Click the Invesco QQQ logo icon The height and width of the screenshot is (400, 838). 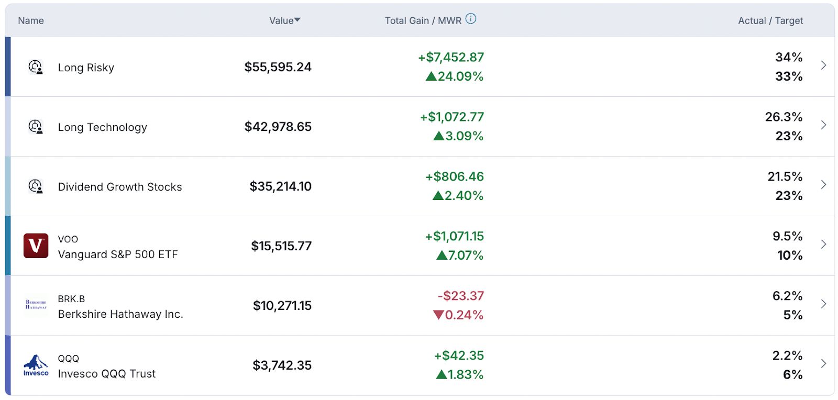pyautogui.click(x=36, y=365)
